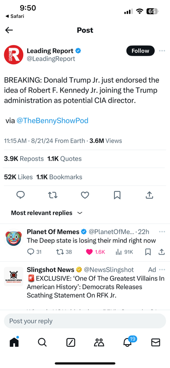
Task: Tap the Post your reply field
Action: 85,321
